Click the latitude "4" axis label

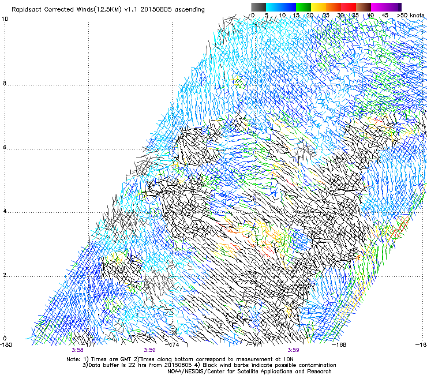coord(5,211)
